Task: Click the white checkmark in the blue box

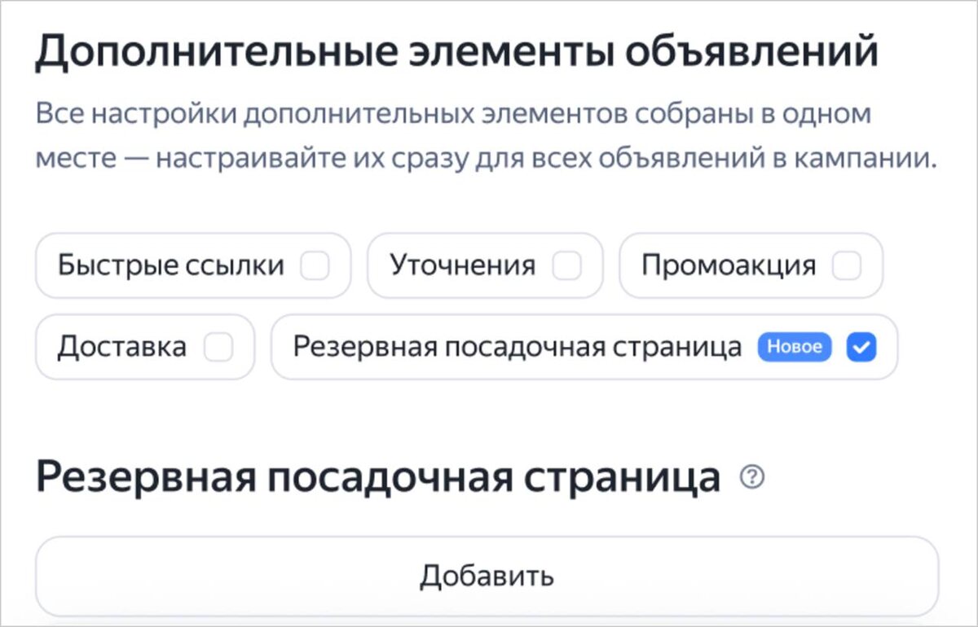Action: click(x=861, y=348)
